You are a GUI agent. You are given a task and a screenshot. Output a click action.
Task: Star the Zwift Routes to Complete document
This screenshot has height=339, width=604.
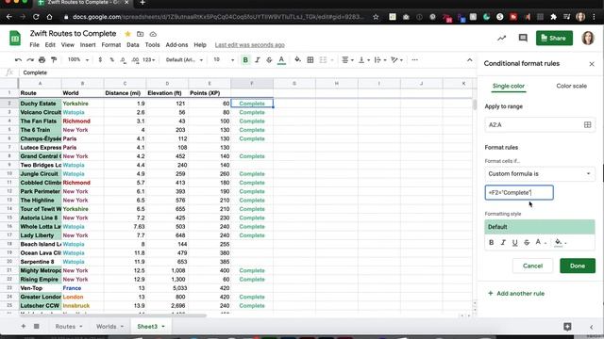(128, 34)
